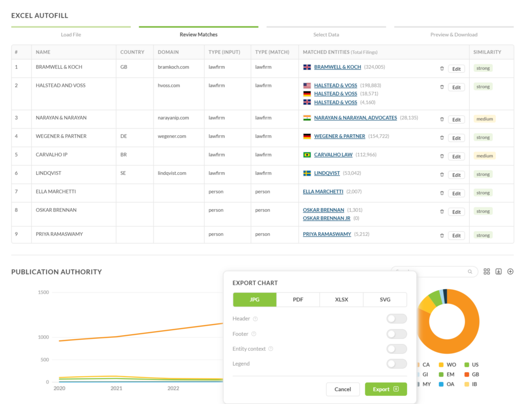Remove the NARAYAN & NARAYAN match with trash icon
The width and height of the screenshot is (525, 404).
click(x=442, y=119)
